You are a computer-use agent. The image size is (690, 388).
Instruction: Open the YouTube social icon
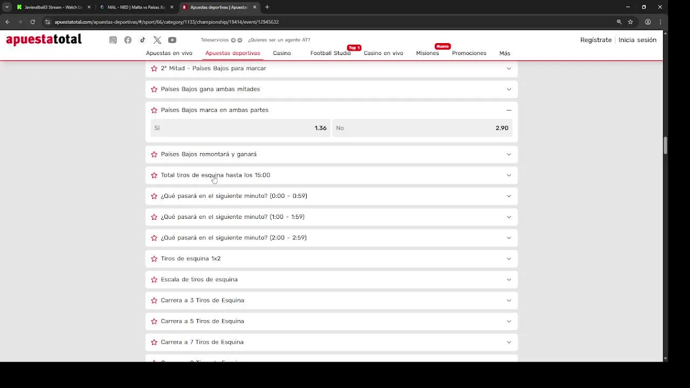[x=172, y=40]
